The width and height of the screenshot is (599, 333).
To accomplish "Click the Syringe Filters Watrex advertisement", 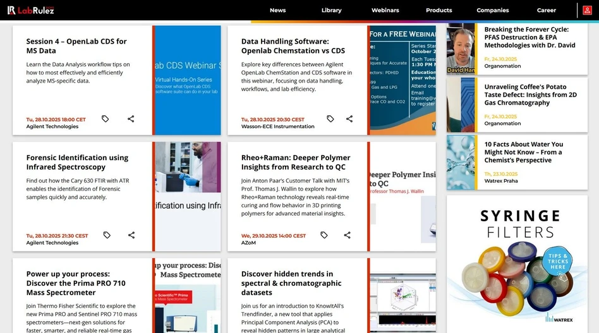I will [517, 264].
